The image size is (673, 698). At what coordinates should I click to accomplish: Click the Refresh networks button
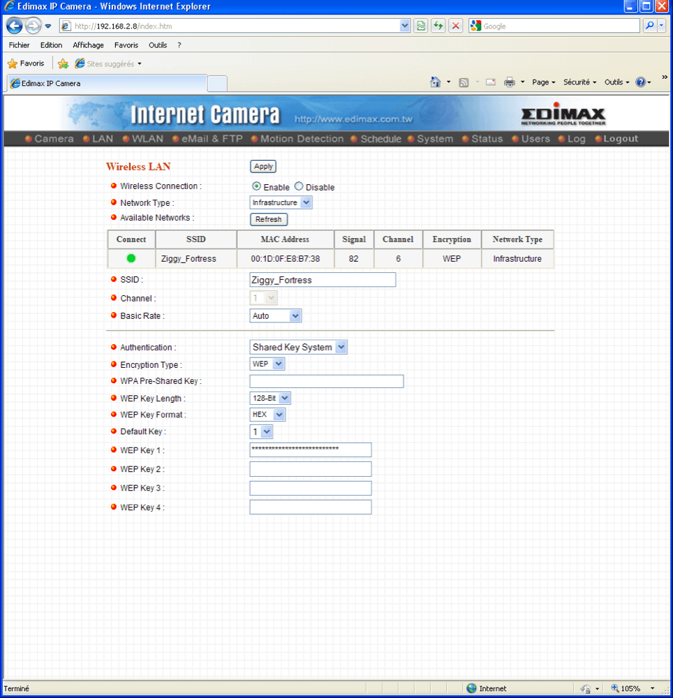(x=268, y=219)
